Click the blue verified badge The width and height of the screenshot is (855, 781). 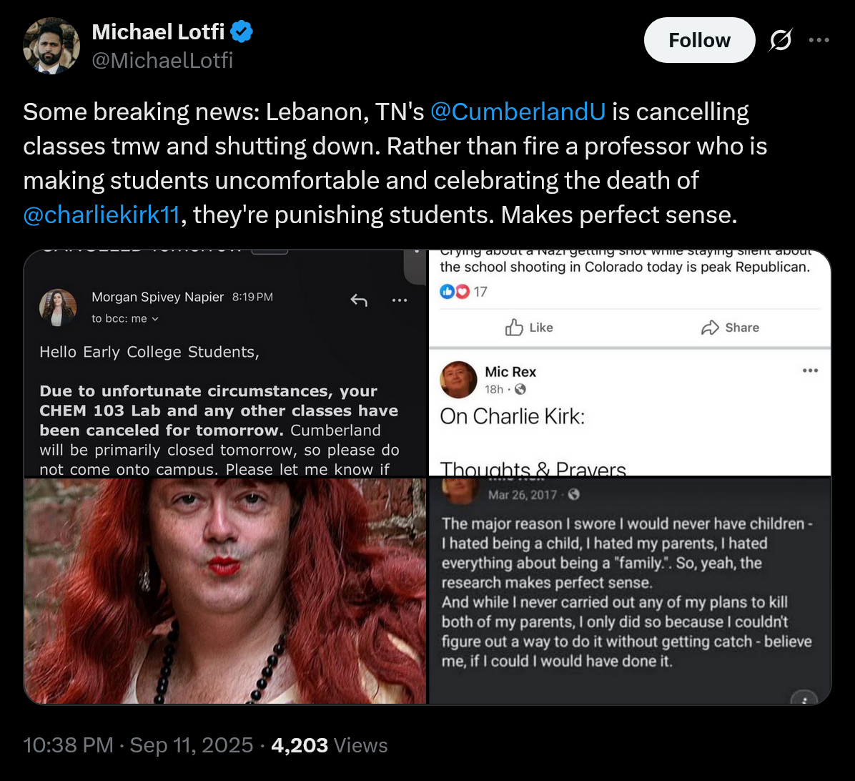click(x=242, y=31)
